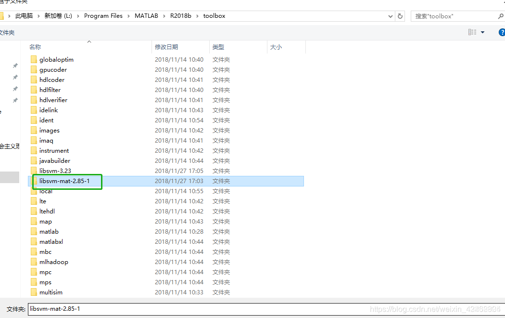
Task: Select the mps folder name
Action: click(45, 282)
